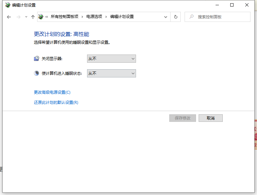Viewport: 257px width, 195px height.
Task: Open the 使计算机进入睡眠状态 dropdown
Action: coord(112,73)
